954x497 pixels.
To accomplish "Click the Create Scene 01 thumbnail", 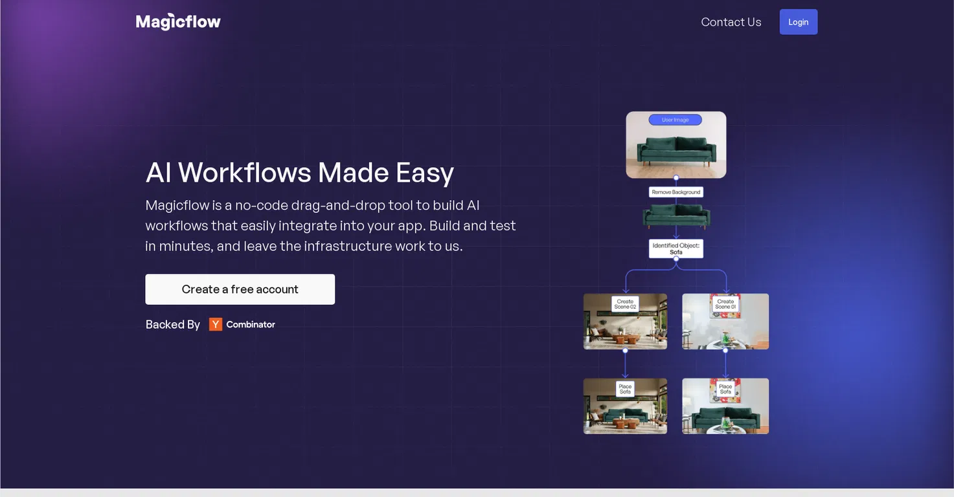I will pyautogui.click(x=725, y=322).
